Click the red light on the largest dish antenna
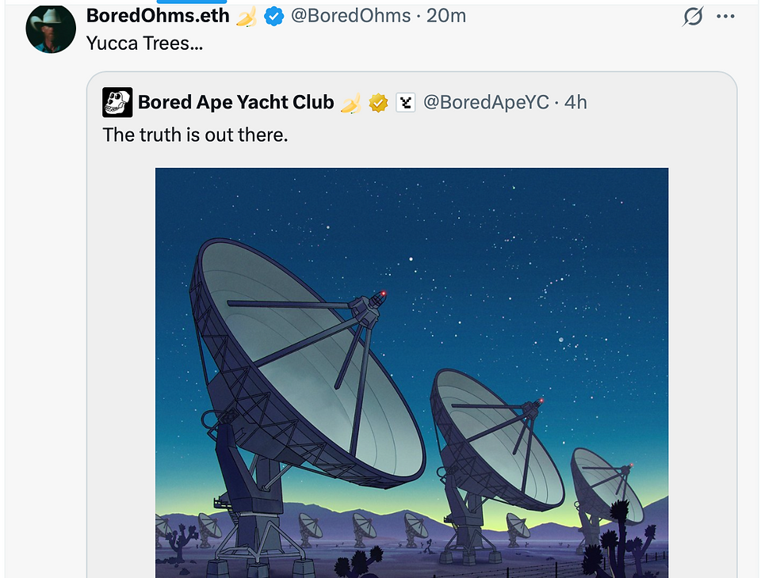 pos(384,294)
